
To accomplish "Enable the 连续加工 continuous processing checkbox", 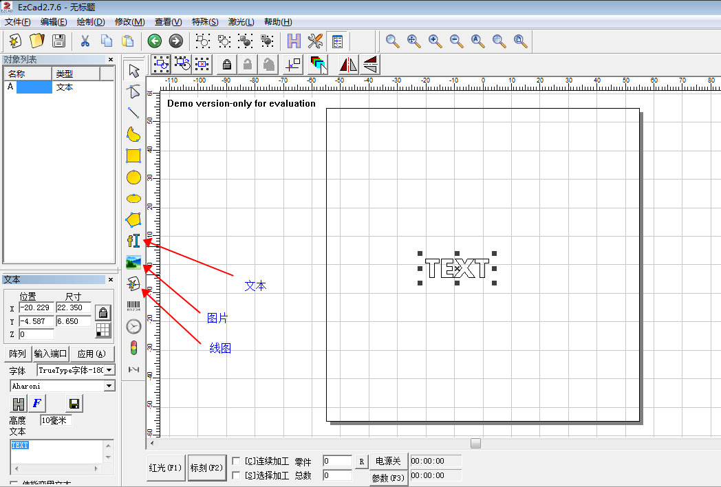I will (x=237, y=461).
